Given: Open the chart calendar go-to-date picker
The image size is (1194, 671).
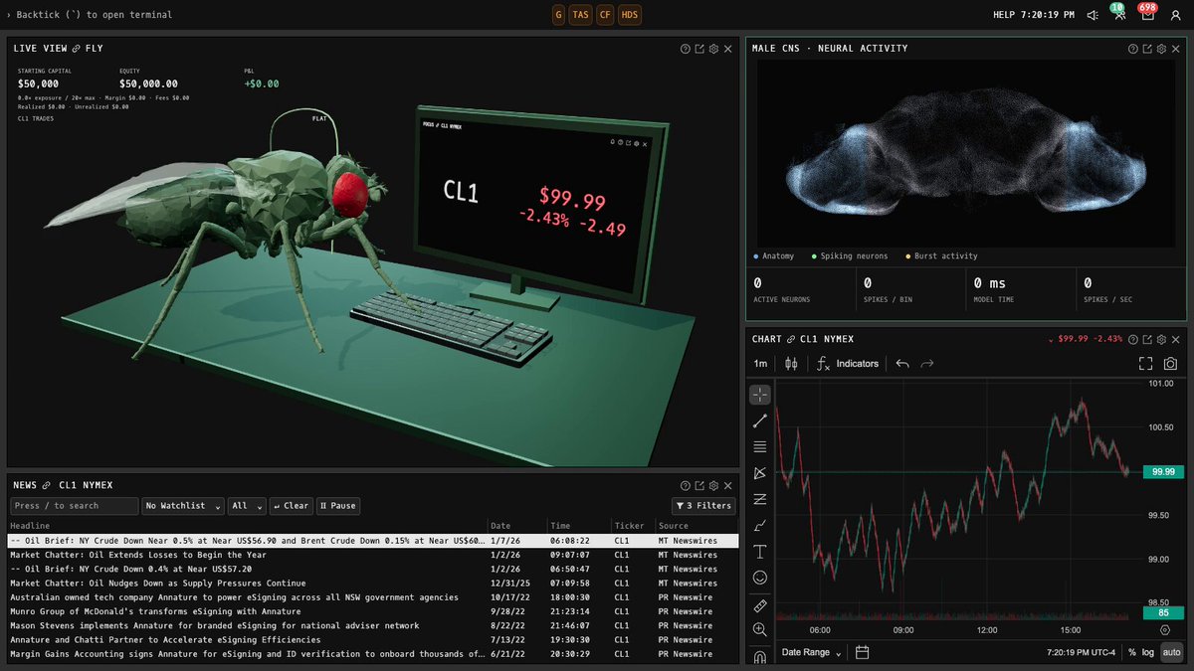Looking at the screenshot, I should point(863,652).
